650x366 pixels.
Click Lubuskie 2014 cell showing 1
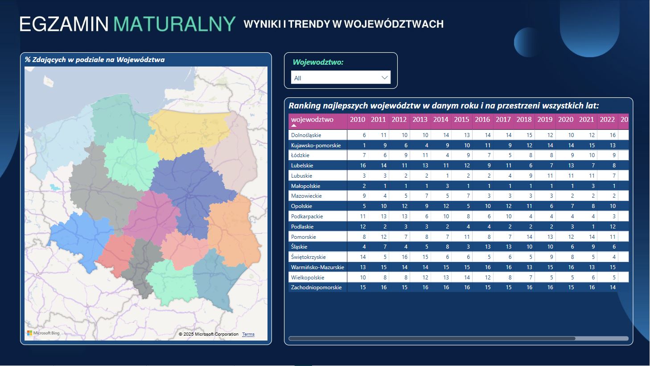point(440,176)
